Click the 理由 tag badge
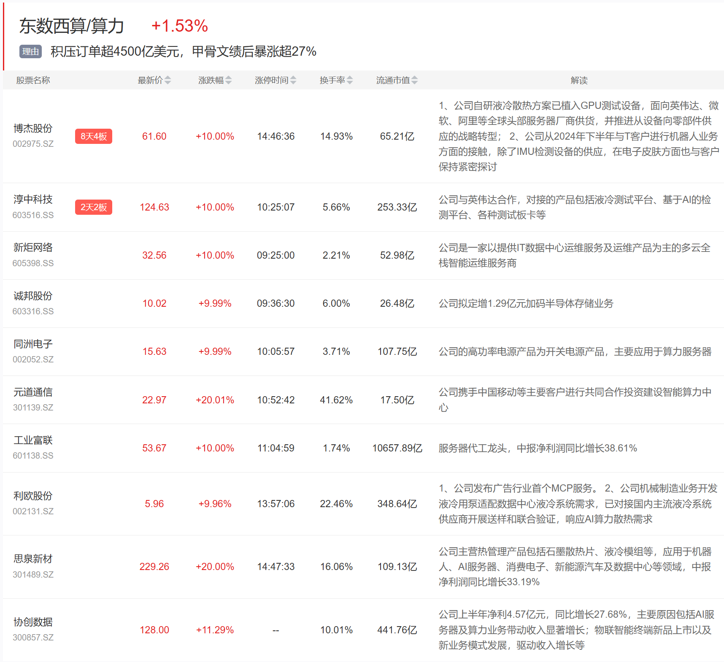Image resolution: width=724 pixels, height=662 pixels. [30, 51]
